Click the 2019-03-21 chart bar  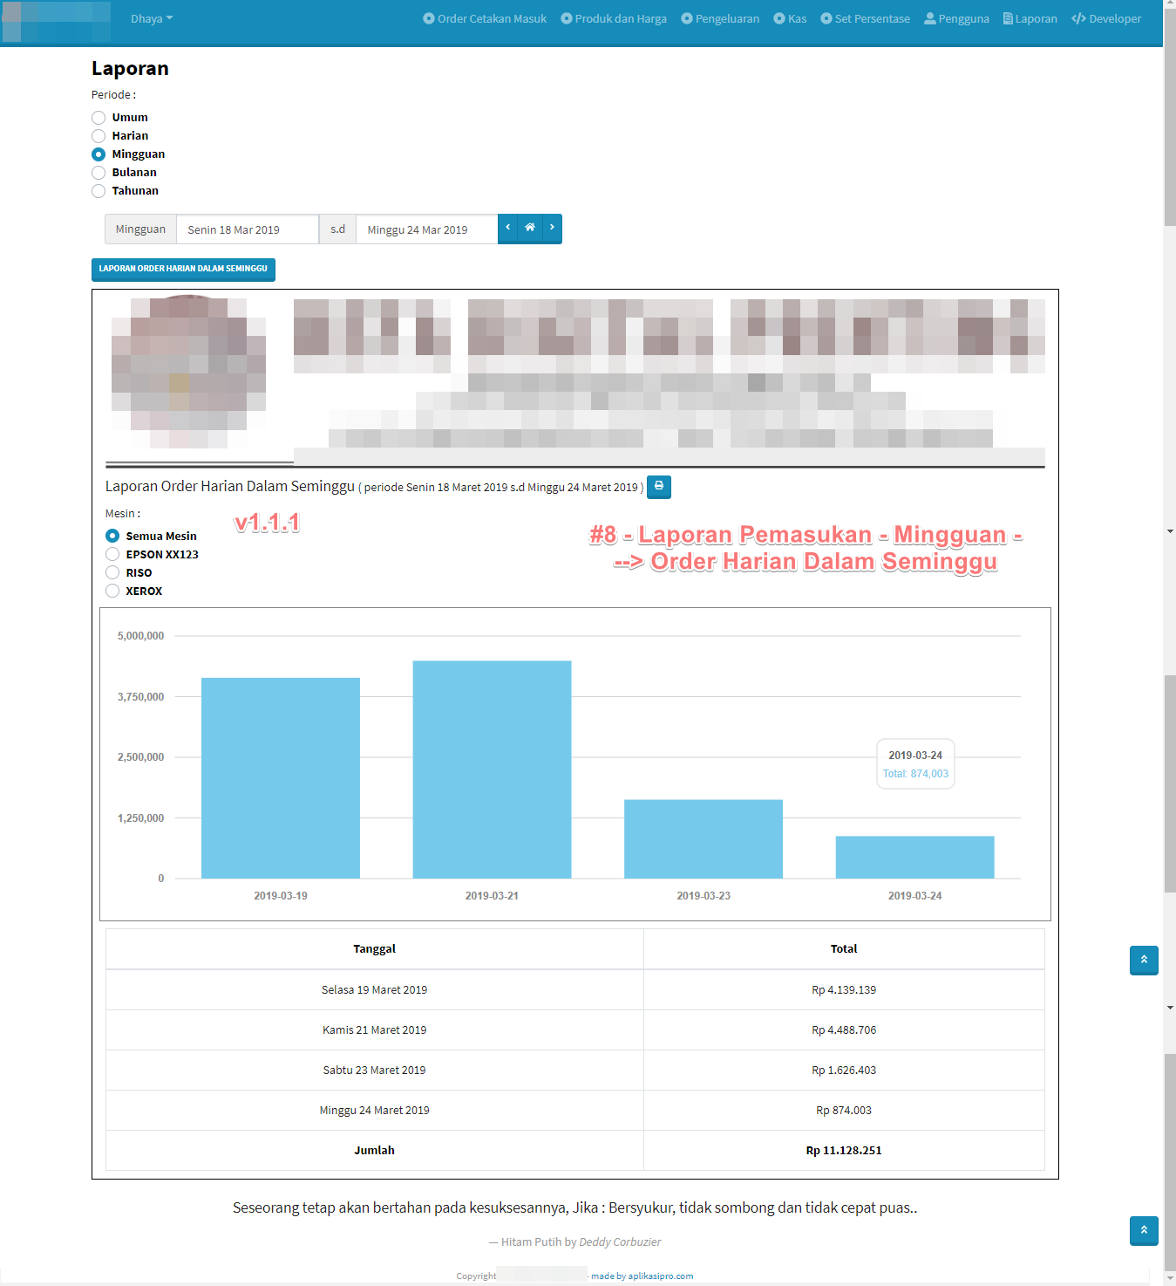click(492, 769)
